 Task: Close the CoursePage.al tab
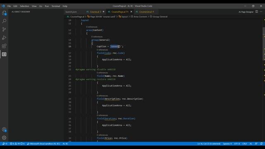[131, 12]
